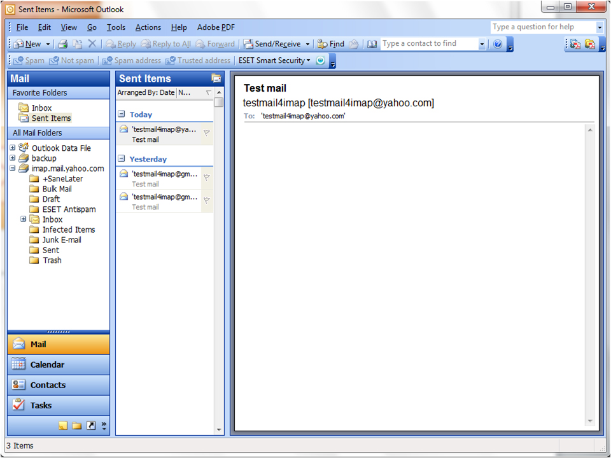Open configure buttons chevron in navigation bar
Image resolution: width=611 pixels, height=458 pixels.
104,426
